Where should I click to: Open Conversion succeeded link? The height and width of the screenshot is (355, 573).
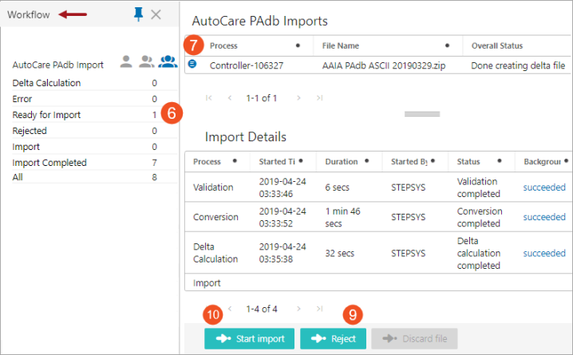coord(544,217)
